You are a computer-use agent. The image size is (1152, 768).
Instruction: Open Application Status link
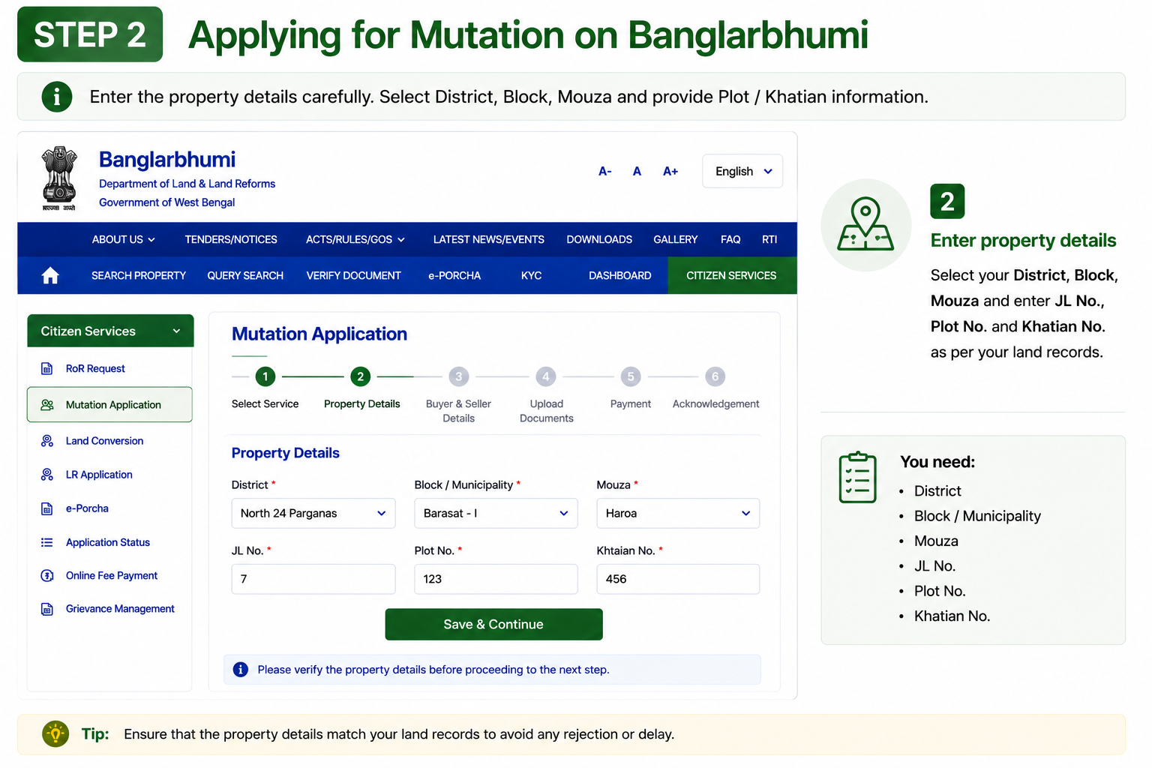(x=108, y=542)
